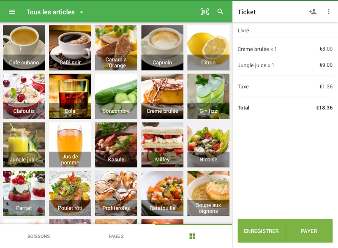The width and height of the screenshot is (338, 248).
Task: Tap the Crème brulée item tile
Action: 162,96
